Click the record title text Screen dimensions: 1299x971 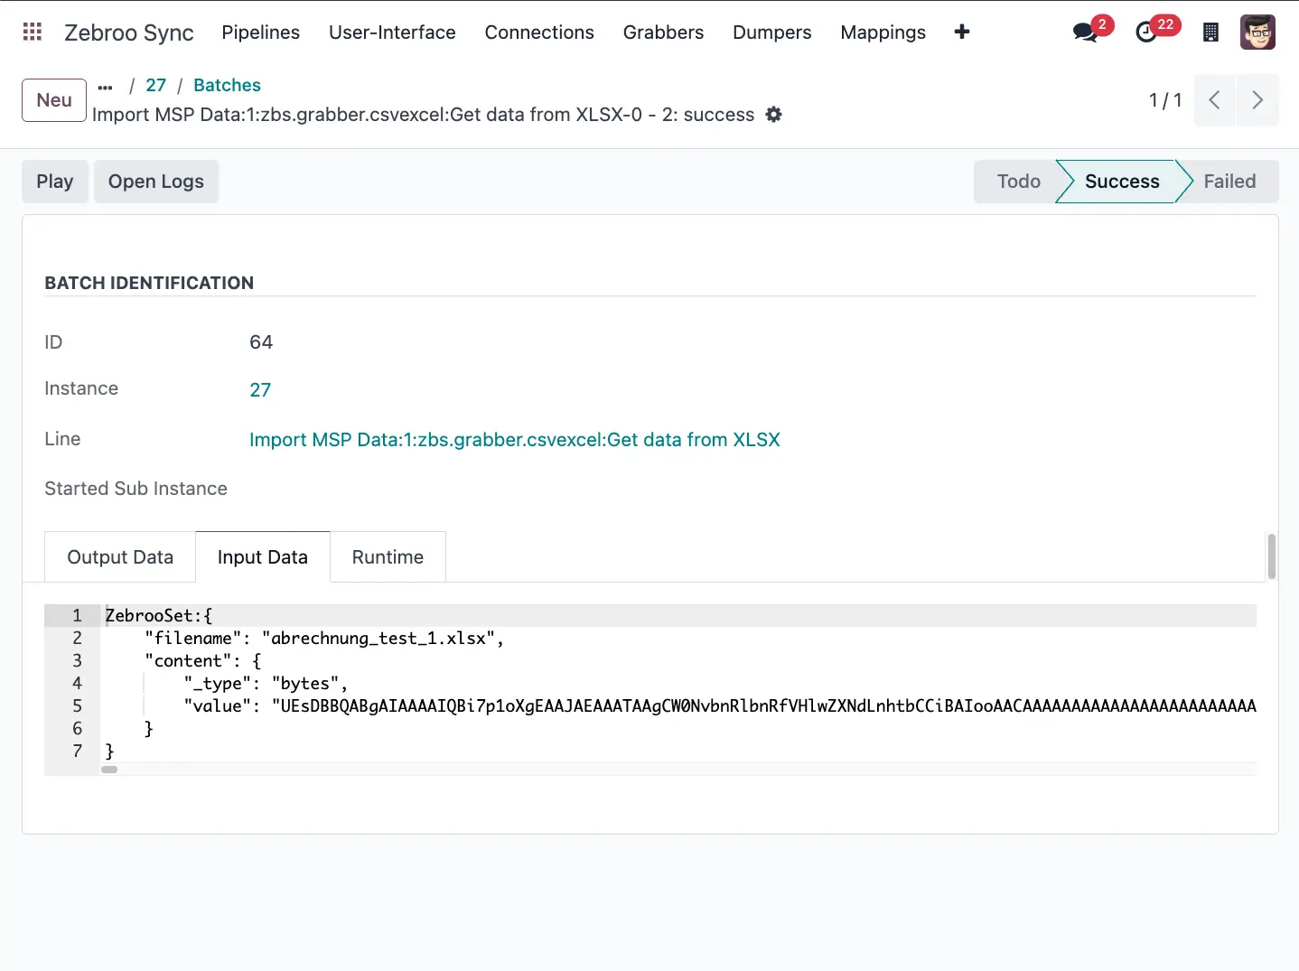[423, 115]
